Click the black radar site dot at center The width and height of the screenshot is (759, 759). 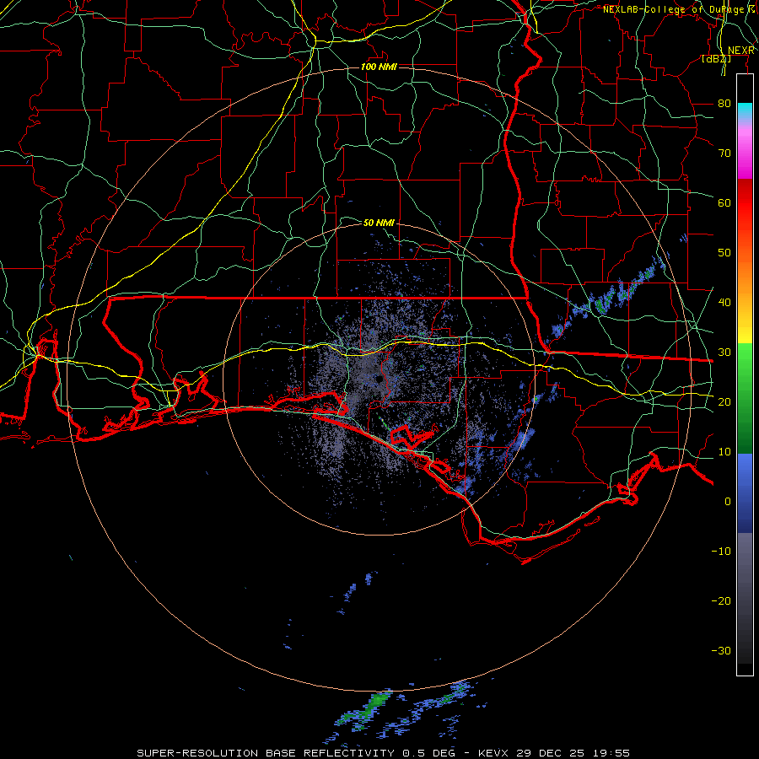[x=379, y=380]
